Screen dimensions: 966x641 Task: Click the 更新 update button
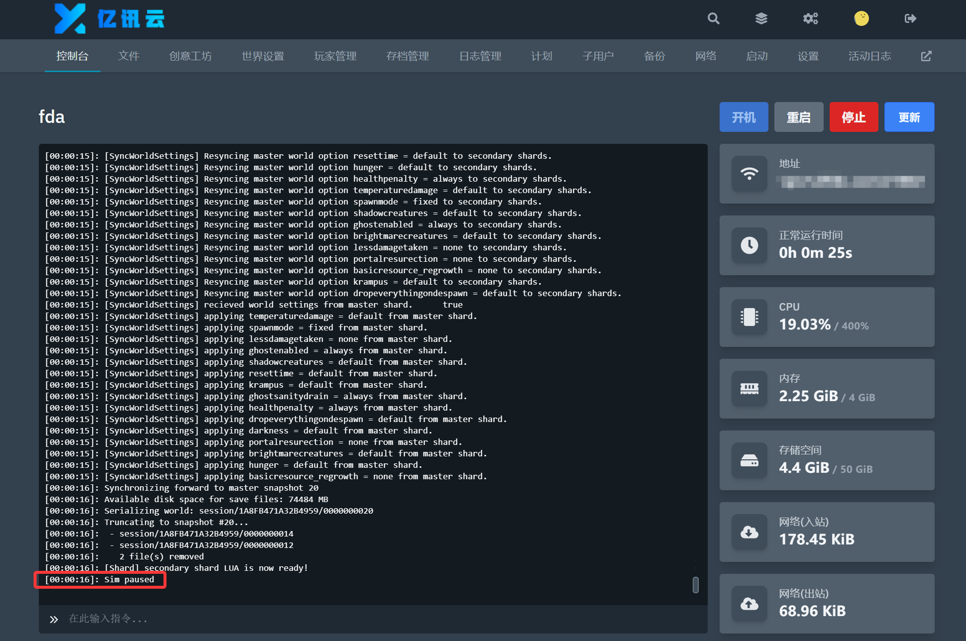(x=909, y=117)
